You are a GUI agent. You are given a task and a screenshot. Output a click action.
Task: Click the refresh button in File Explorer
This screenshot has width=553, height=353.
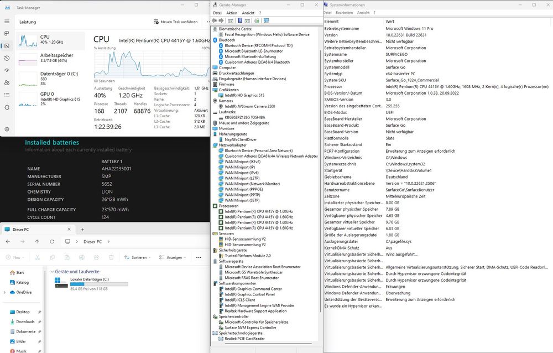click(x=52, y=242)
